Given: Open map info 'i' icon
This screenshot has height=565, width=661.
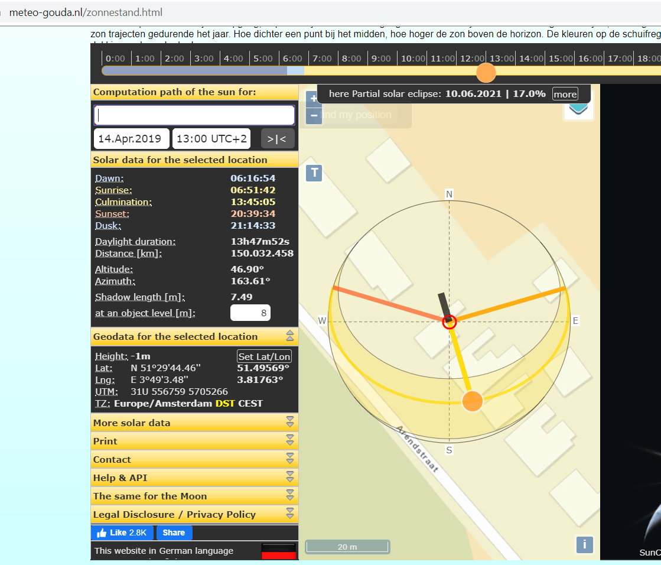Looking at the screenshot, I should (584, 544).
